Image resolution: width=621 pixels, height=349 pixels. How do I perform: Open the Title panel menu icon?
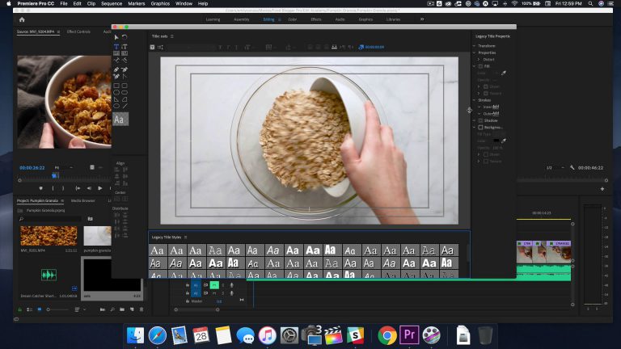pos(172,36)
